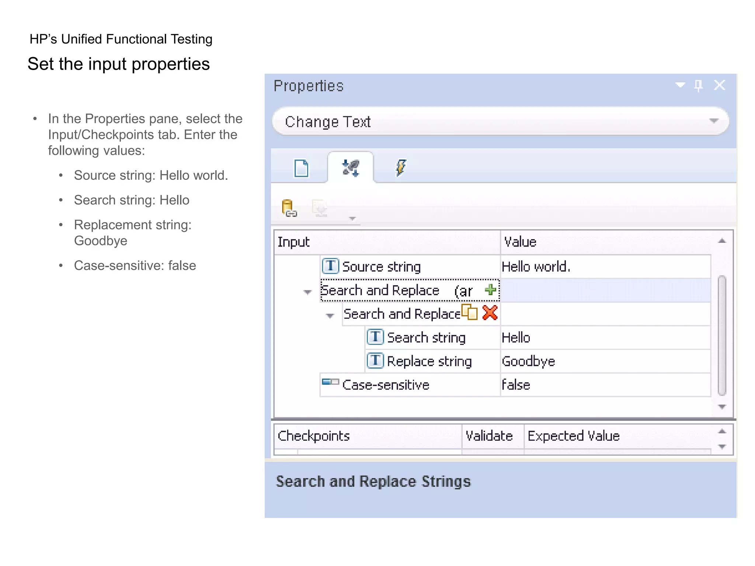Click the greyed import toolbar icon
The width and height of the screenshot is (755, 566).
[320, 208]
